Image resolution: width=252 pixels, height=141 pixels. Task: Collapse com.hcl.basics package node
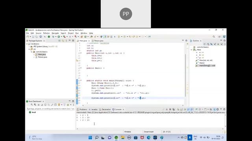point(31,52)
